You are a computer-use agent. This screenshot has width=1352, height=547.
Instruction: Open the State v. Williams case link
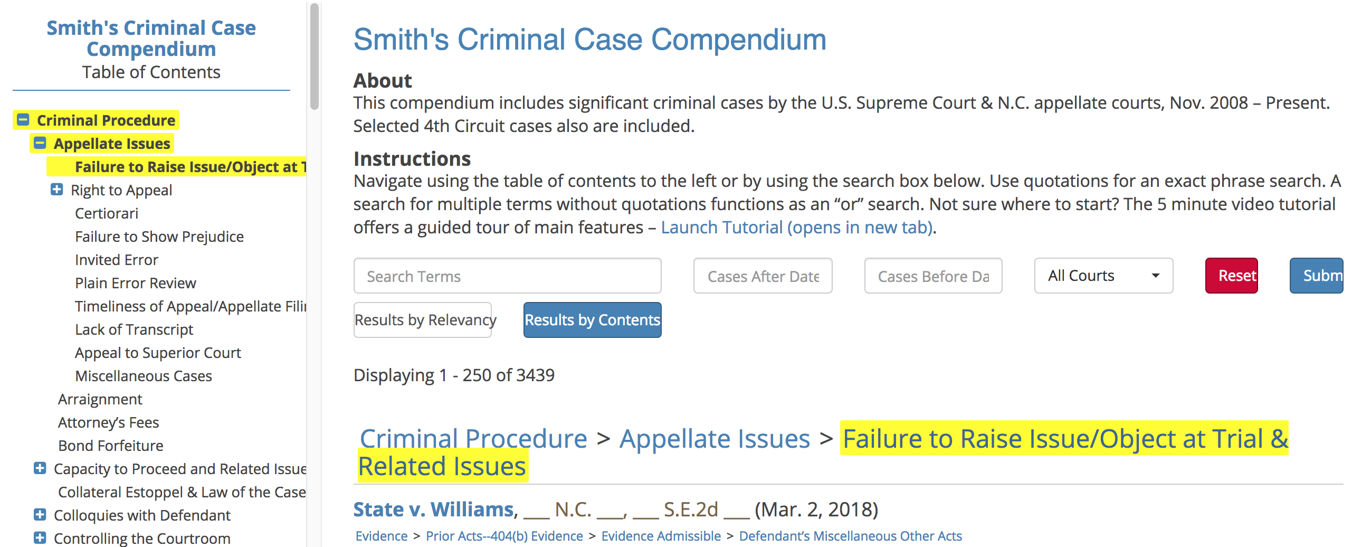click(x=434, y=510)
